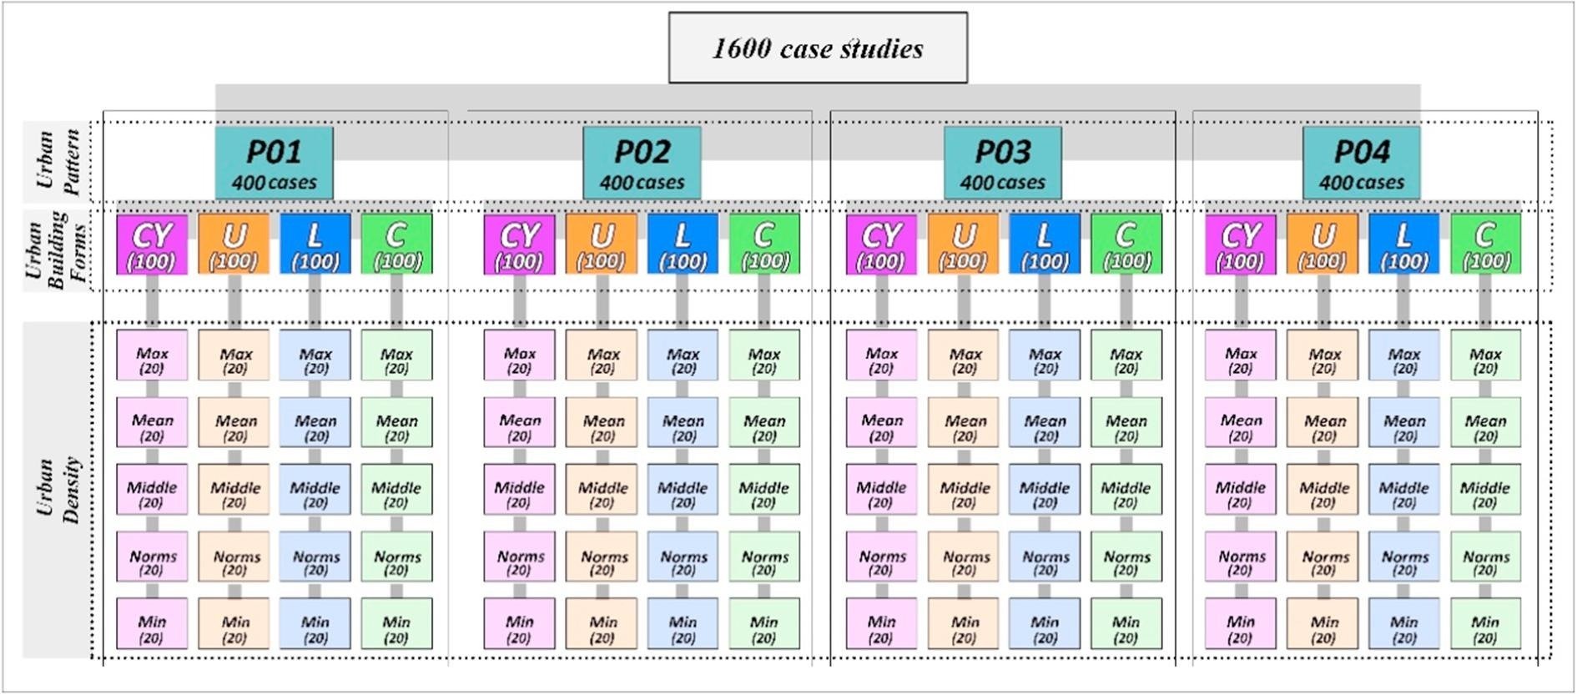The width and height of the screenshot is (1577, 695).
Task: Click Norms (20) under P03 U column
Action: tap(963, 557)
